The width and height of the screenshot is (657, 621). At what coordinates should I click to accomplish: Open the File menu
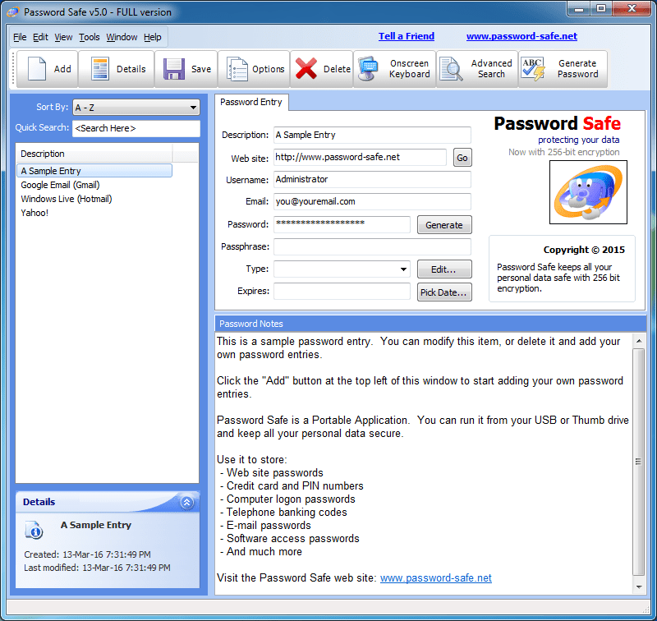(20, 37)
